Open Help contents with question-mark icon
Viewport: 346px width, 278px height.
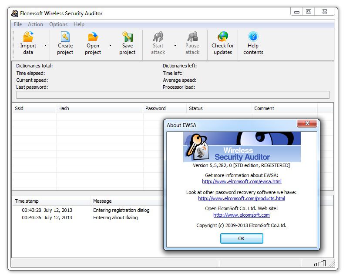(x=253, y=37)
